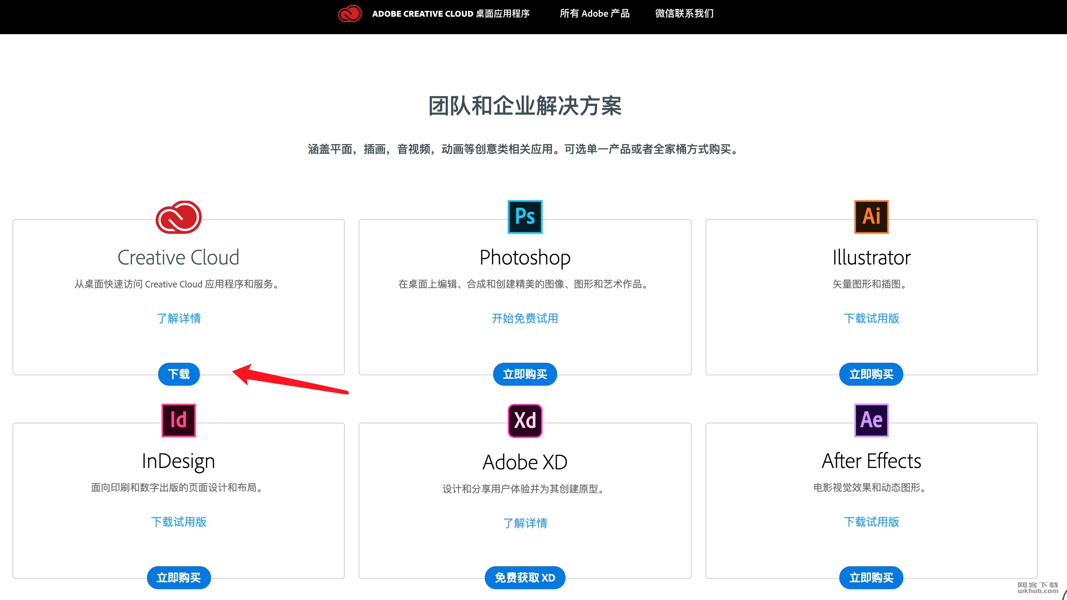Open ADOBE CREATIVE CLOUD 桌面应用程序 menu item
Image resolution: width=1067 pixels, height=600 pixels.
[451, 14]
